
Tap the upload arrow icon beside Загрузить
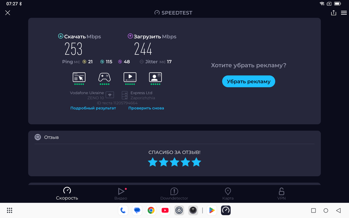pos(130,36)
